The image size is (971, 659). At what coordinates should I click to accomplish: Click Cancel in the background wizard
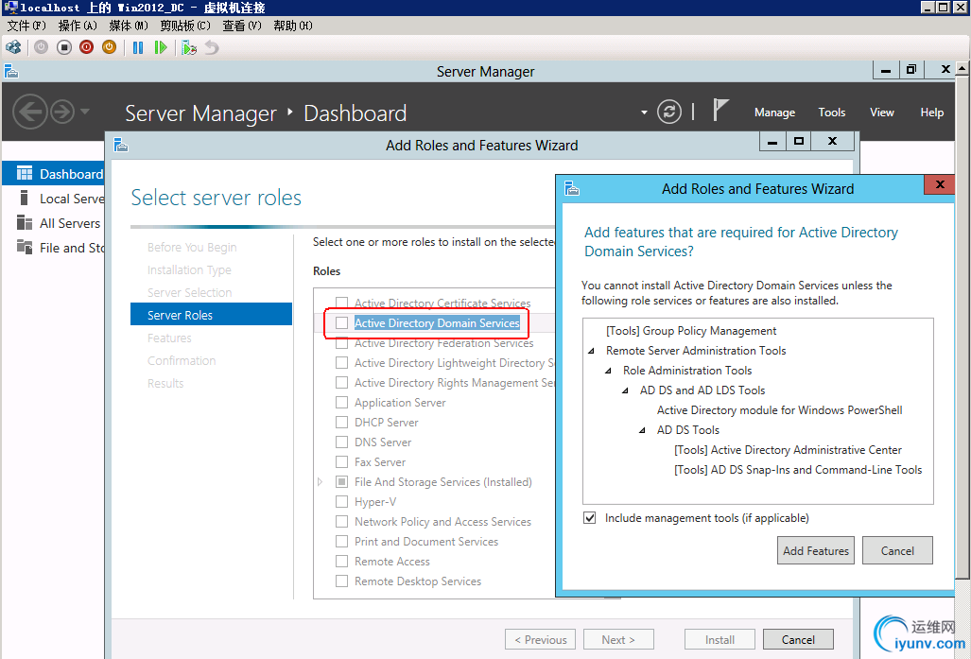point(798,640)
